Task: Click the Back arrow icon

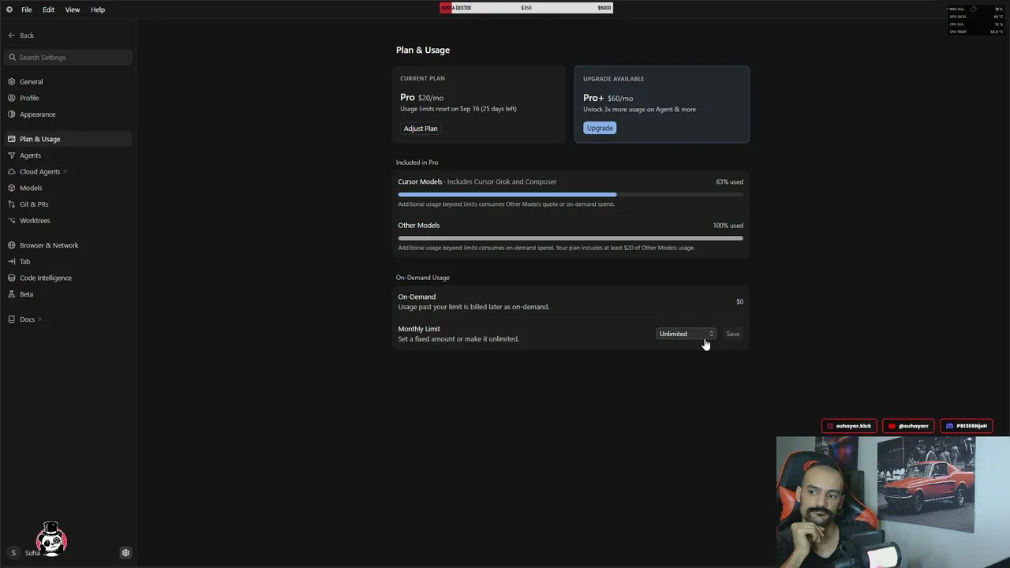Action: coord(12,35)
